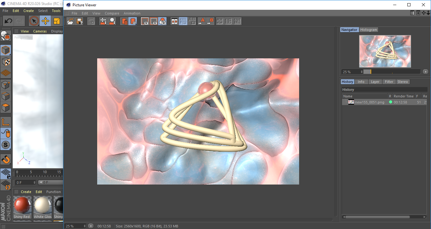Select Workplane orange grid icon in sidebar
The image size is (431, 229).
tap(6, 73)
